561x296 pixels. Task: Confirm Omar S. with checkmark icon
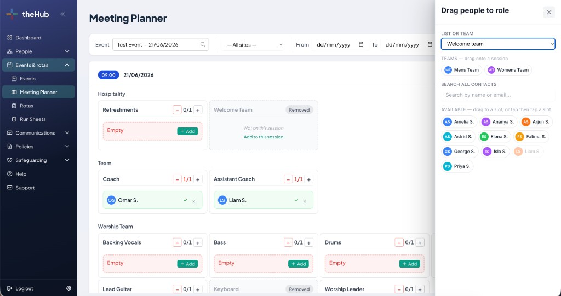pos(185,200)
